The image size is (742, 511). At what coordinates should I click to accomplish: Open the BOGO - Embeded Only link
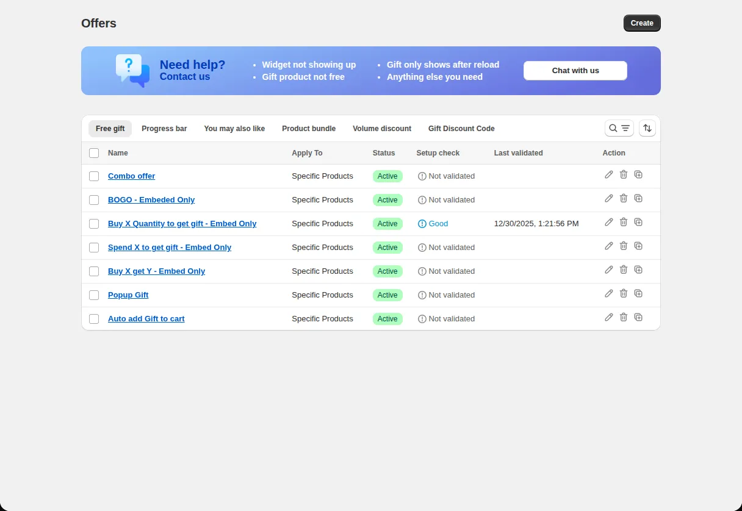point(151,200)
